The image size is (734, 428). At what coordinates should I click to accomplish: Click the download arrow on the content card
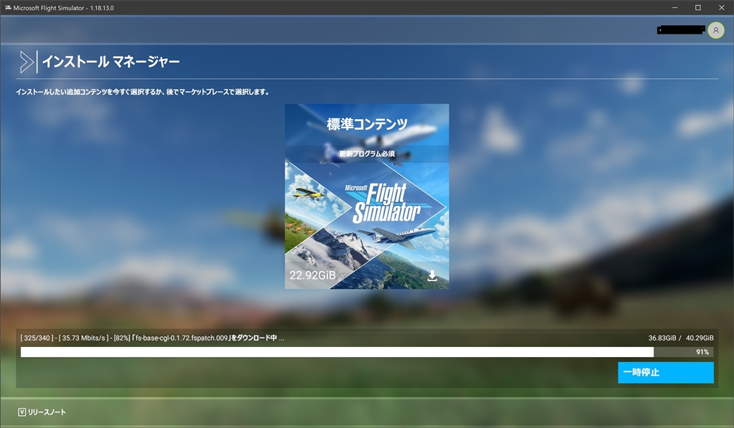[x=432, y=275]
